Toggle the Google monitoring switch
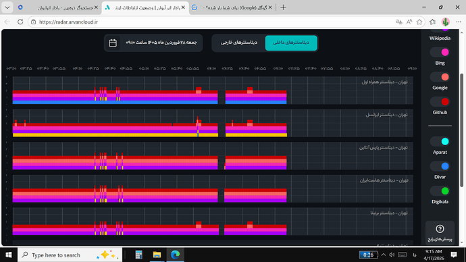 440,77
